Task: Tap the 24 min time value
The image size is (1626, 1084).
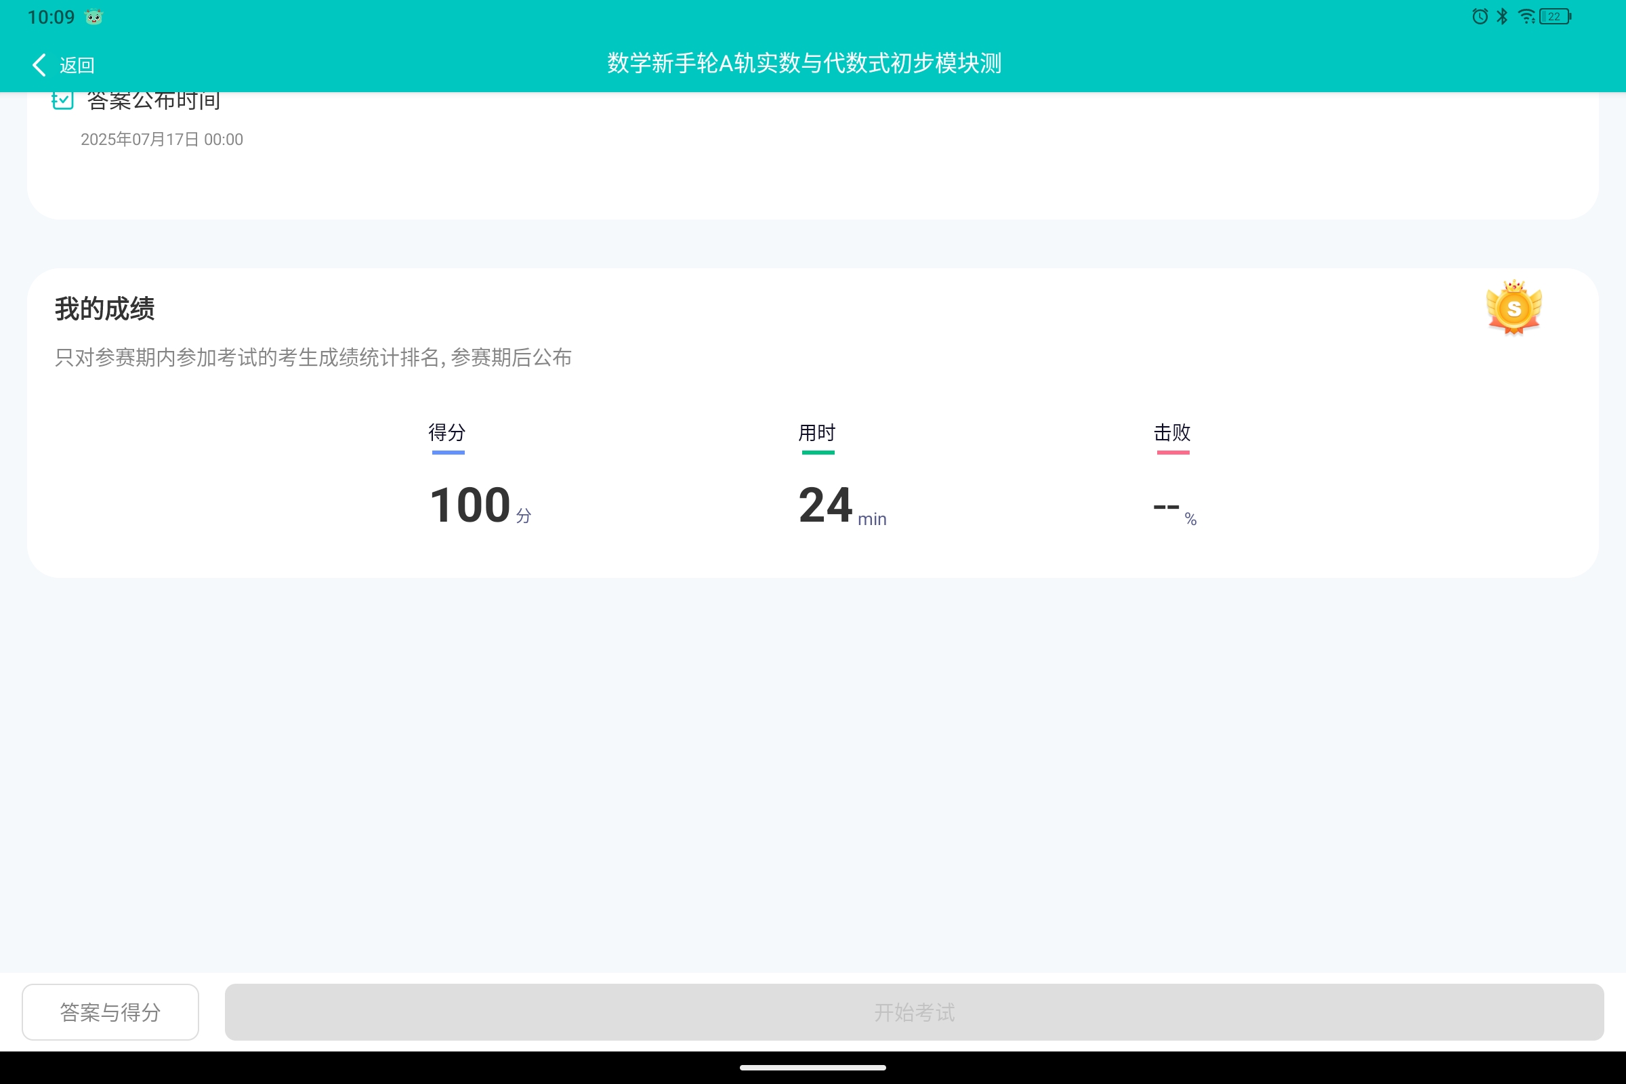Action: coord(842,505)
